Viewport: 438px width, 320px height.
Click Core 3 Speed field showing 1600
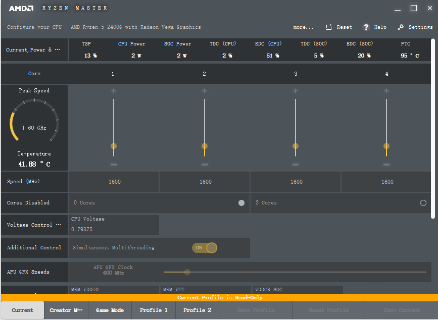point(296,182)
